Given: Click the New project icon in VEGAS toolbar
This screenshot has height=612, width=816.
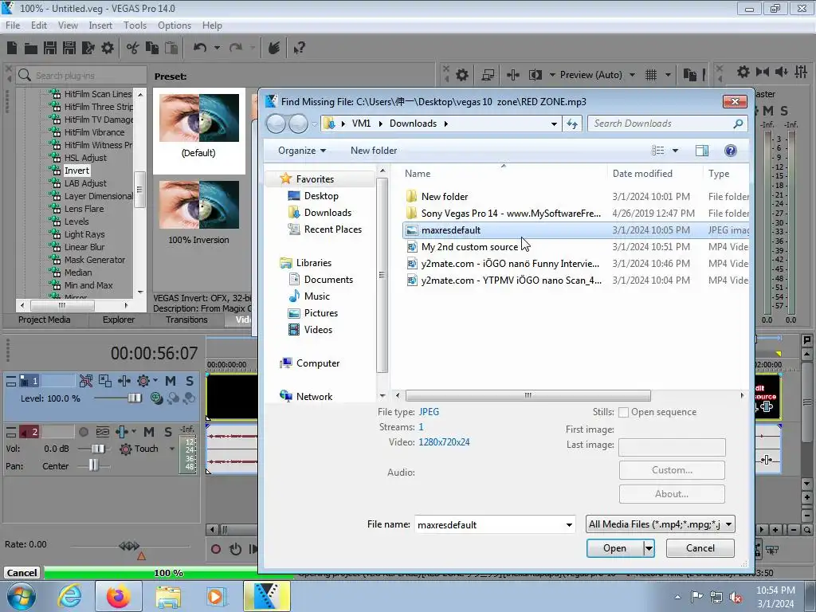Looking at the screenshot, I should coord(12,48).
